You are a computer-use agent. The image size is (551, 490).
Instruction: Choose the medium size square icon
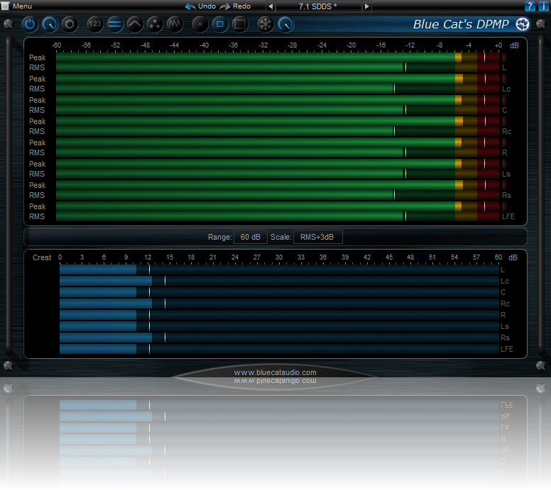220,24
